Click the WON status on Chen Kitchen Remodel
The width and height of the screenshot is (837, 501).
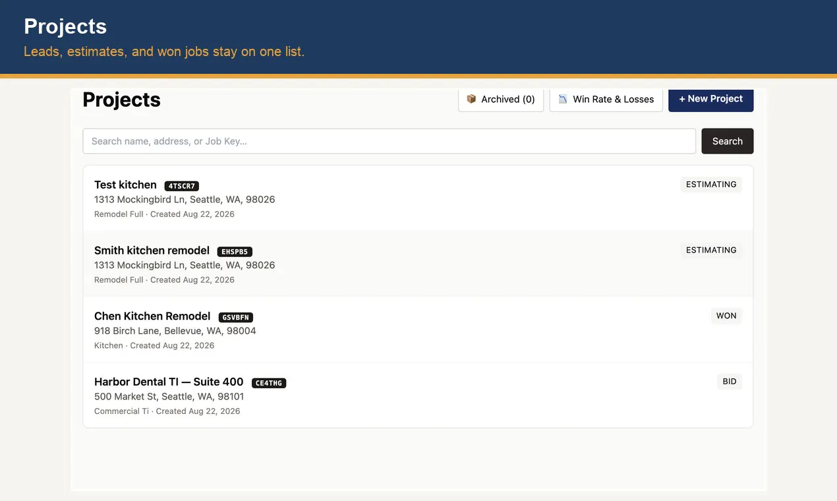tap(726, 316)
